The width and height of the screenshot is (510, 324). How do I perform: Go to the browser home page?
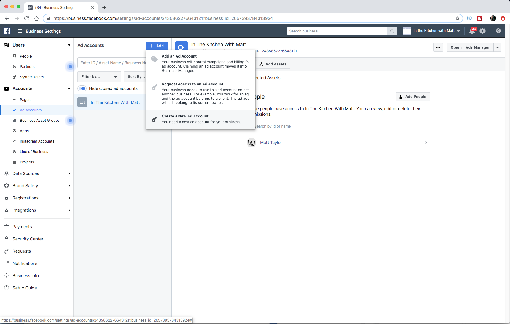pos(36,18)
